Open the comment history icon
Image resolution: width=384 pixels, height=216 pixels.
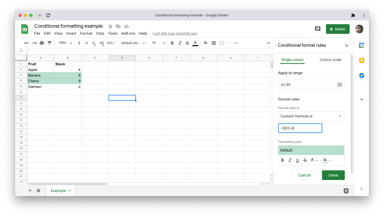[x=317, y=29]
